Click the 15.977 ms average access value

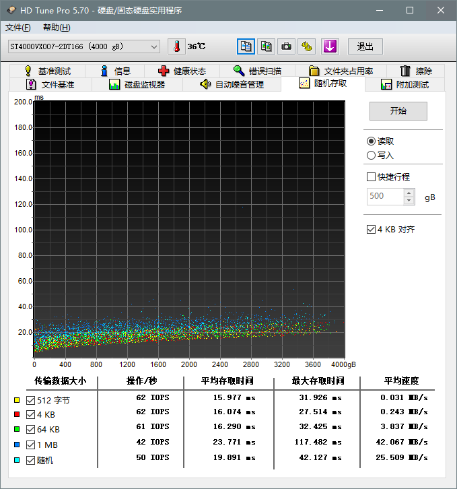234,397
